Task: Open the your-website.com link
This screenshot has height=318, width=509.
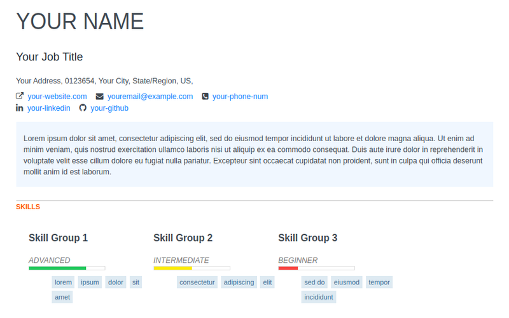Action: click(57, 97)
